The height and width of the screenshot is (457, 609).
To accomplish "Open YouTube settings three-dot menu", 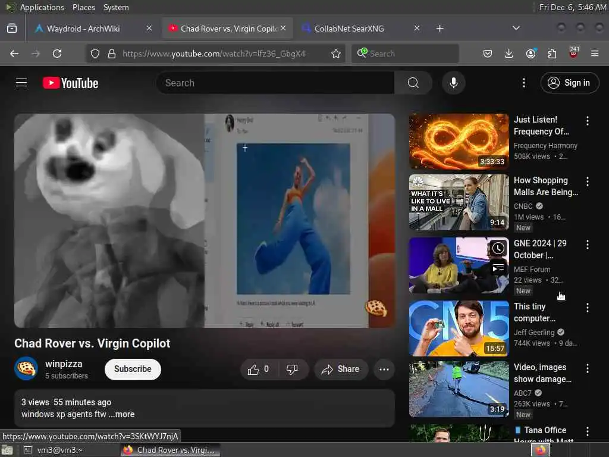I will pos(523,83).
